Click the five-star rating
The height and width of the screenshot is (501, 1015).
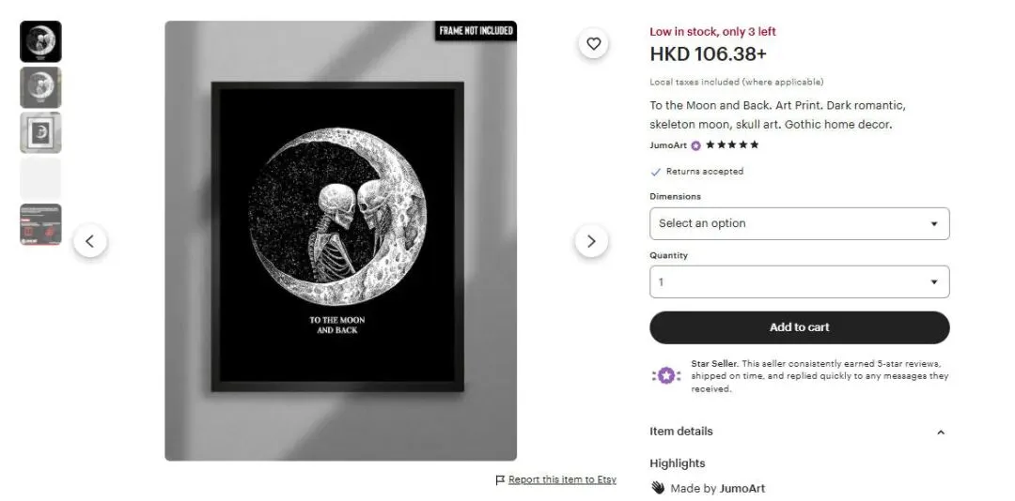[x=731, y=144]
